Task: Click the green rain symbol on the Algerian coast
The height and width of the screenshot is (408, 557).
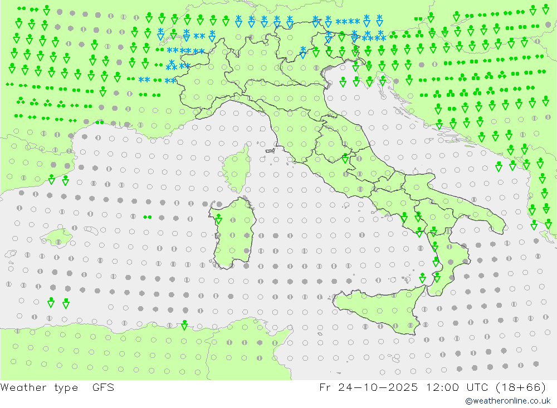Action: click(x=184, y=325)
